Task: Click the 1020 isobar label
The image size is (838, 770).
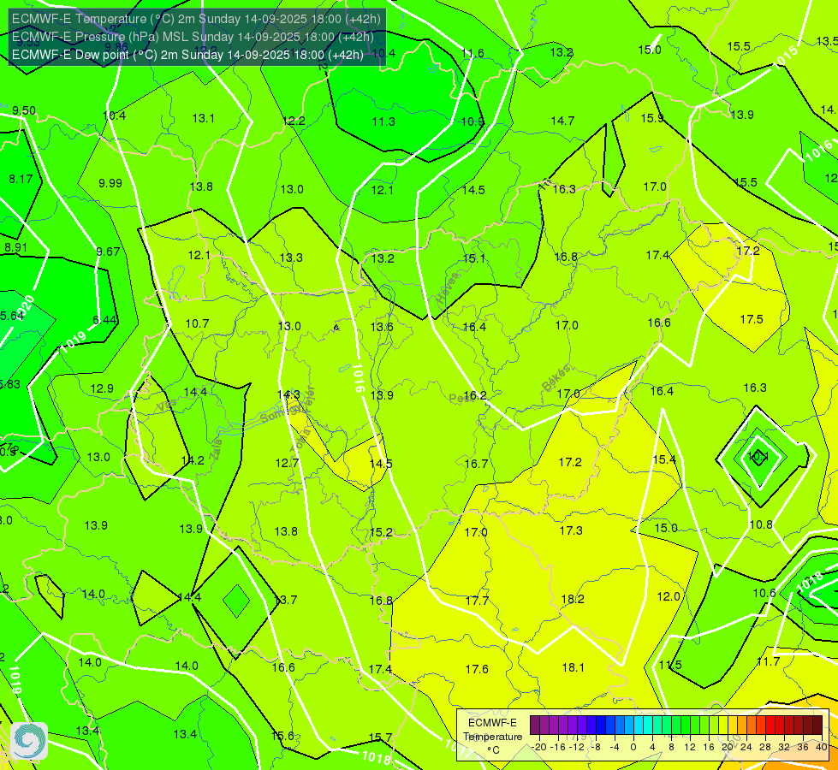Action: (x=25, y=309)
